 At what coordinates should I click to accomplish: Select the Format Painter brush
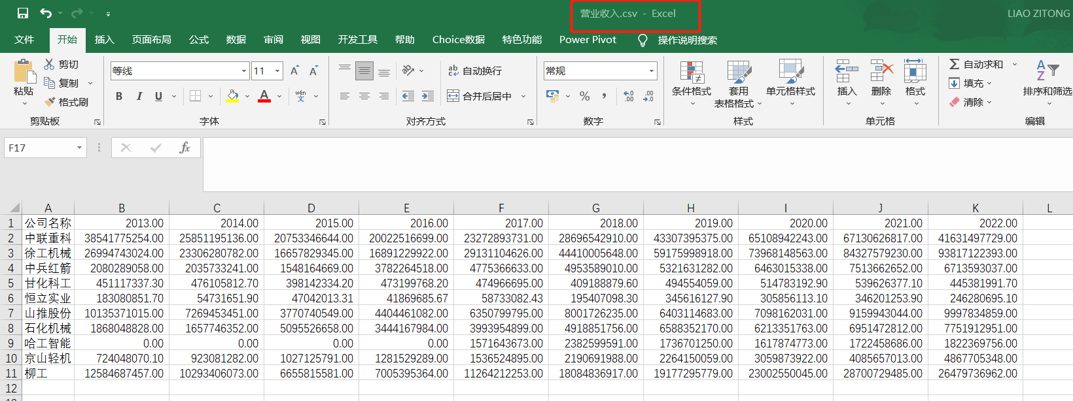click(x=49, y=102)
